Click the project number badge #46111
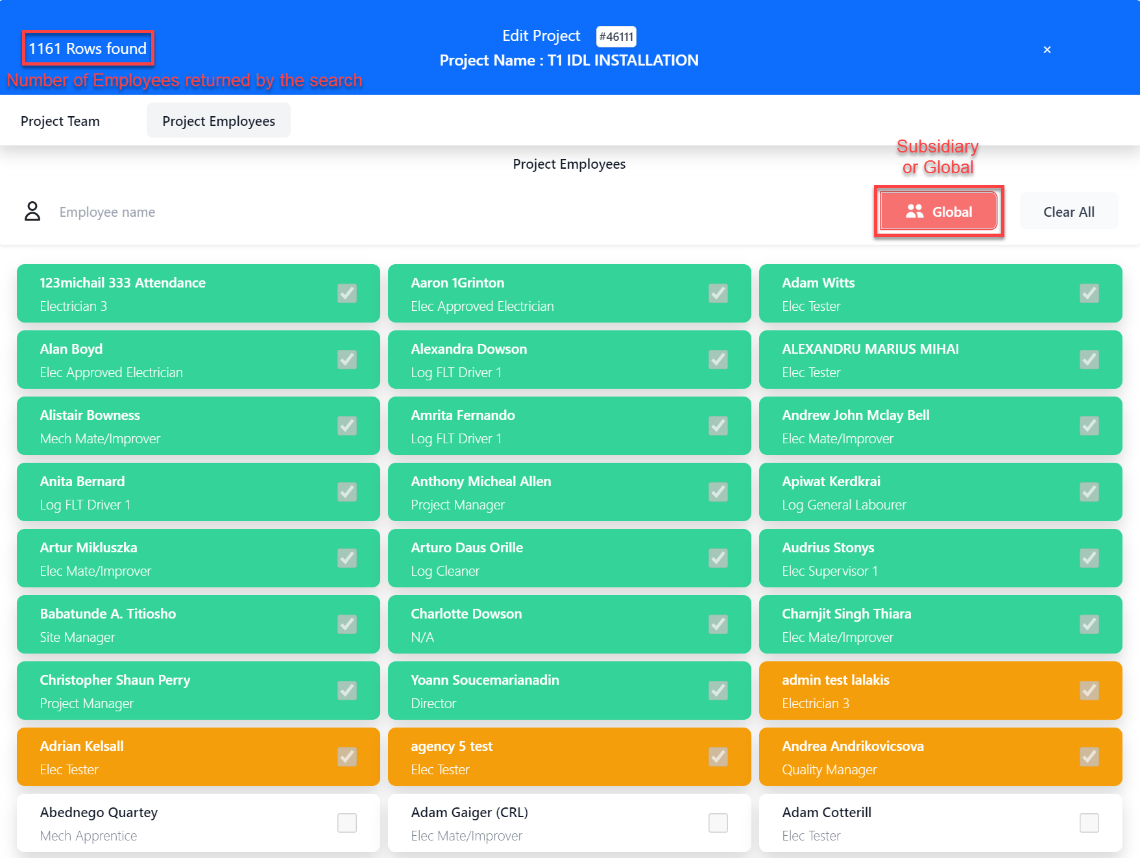 coord(616,36)
